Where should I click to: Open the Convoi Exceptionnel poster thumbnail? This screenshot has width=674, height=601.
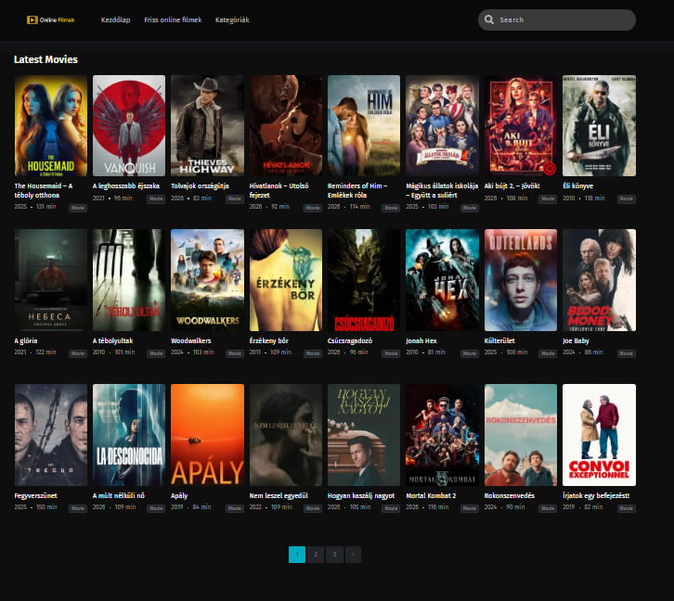coord(599,435)
